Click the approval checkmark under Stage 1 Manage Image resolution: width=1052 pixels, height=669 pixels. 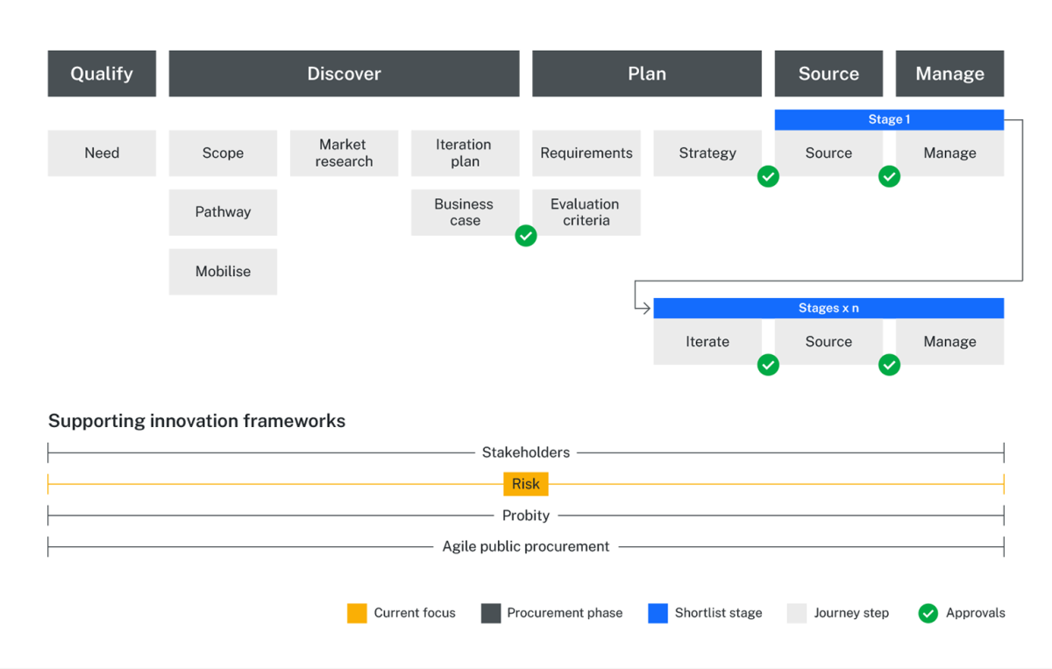889,176
